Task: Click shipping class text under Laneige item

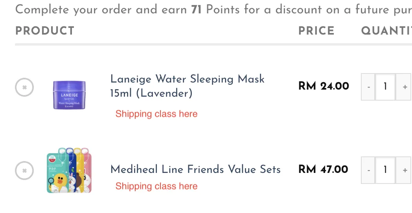Action: tap(156, 114)
